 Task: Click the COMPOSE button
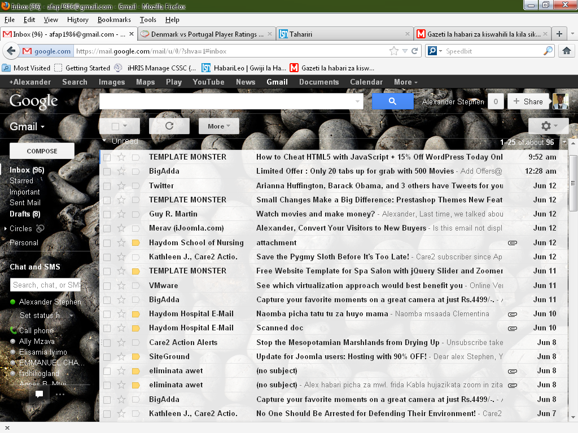42,151
